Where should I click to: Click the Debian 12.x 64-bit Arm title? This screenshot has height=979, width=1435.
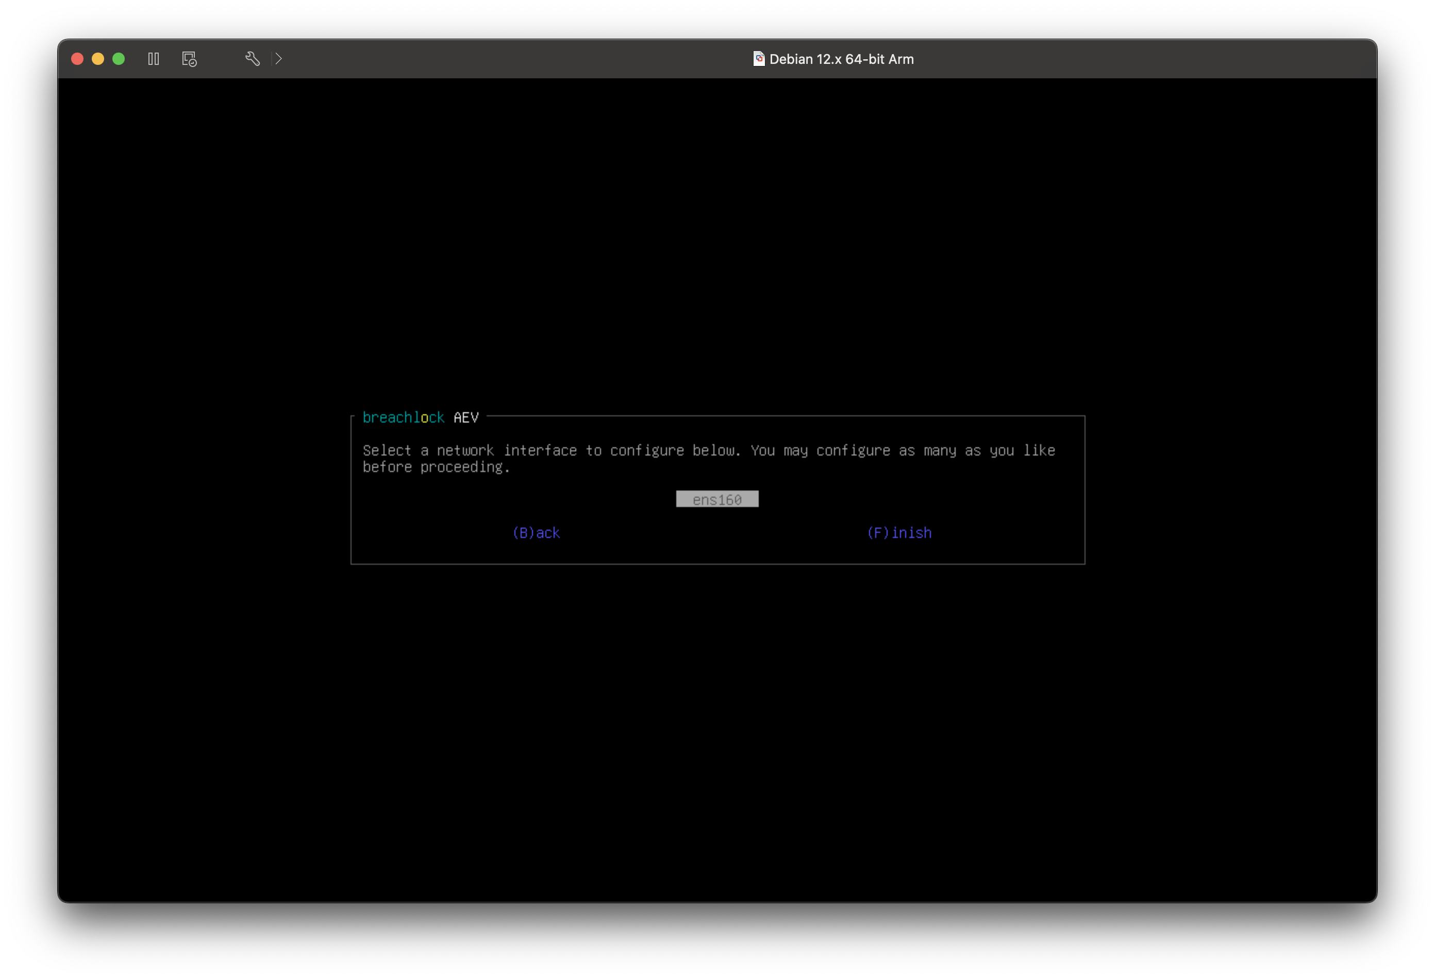click(841, 59)
